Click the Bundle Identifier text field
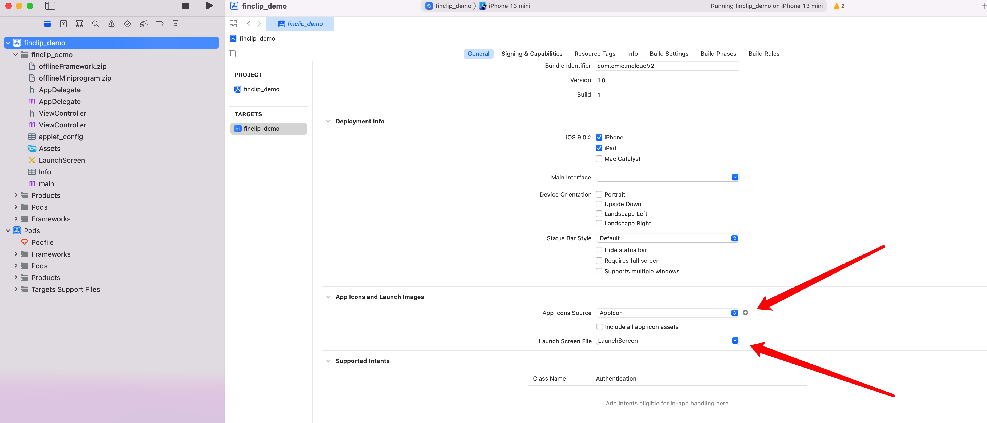This screenshot has width=987, height=423. (667, 66)
